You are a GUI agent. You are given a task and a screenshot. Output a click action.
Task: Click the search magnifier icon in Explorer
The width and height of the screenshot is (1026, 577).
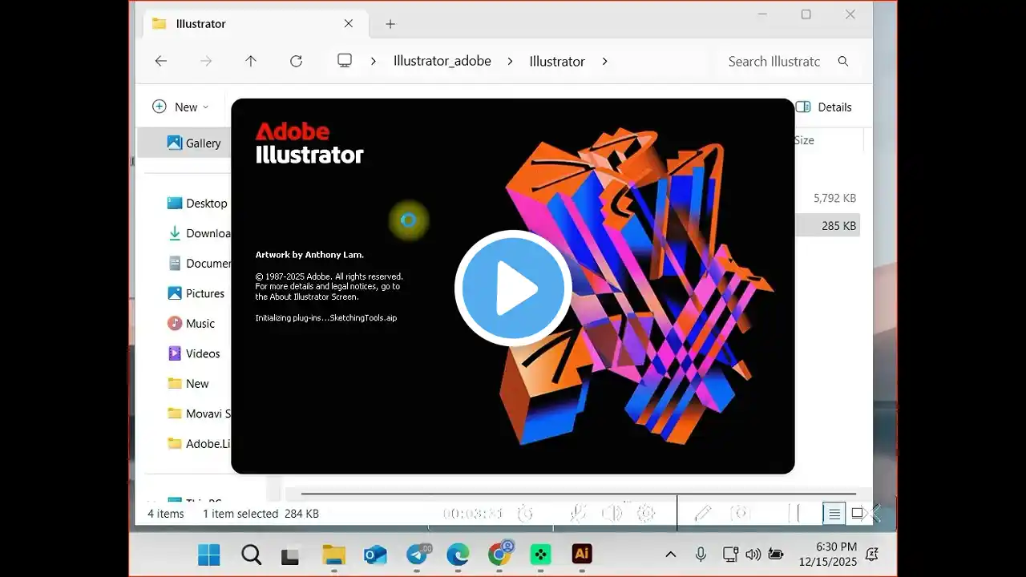[x=843, y=61]
